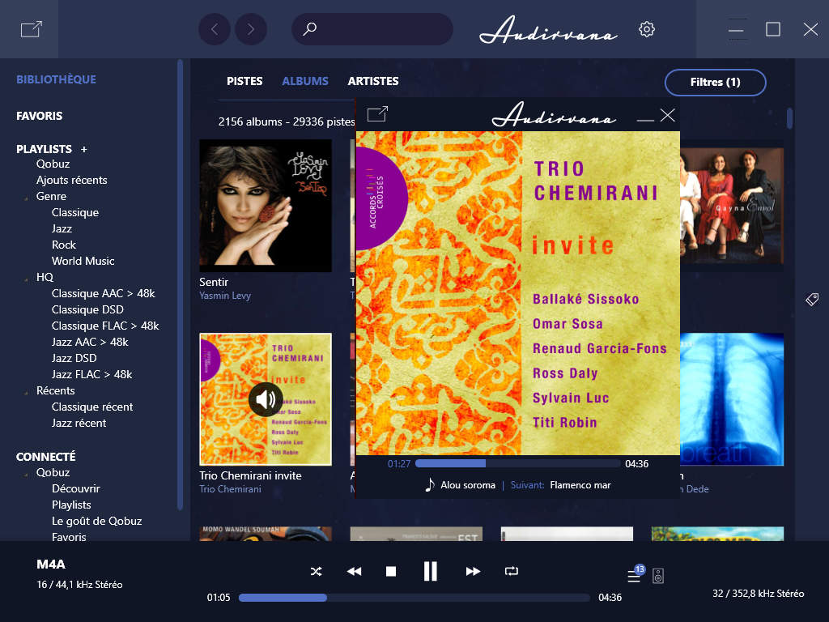Open the audio output speaker icon

(x=658, y=576)
